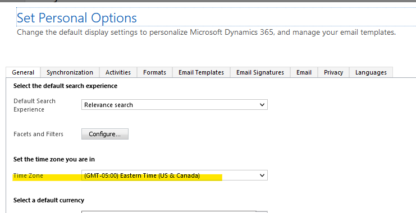Open the Privacy tab
416x213 pixels.
pyautogui.click(x=333, y=72)
